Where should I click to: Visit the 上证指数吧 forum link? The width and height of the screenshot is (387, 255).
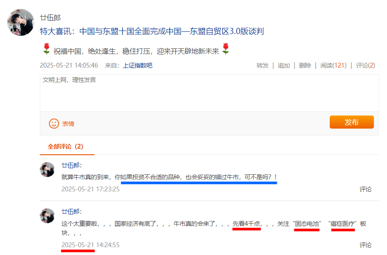click(137, 65)
